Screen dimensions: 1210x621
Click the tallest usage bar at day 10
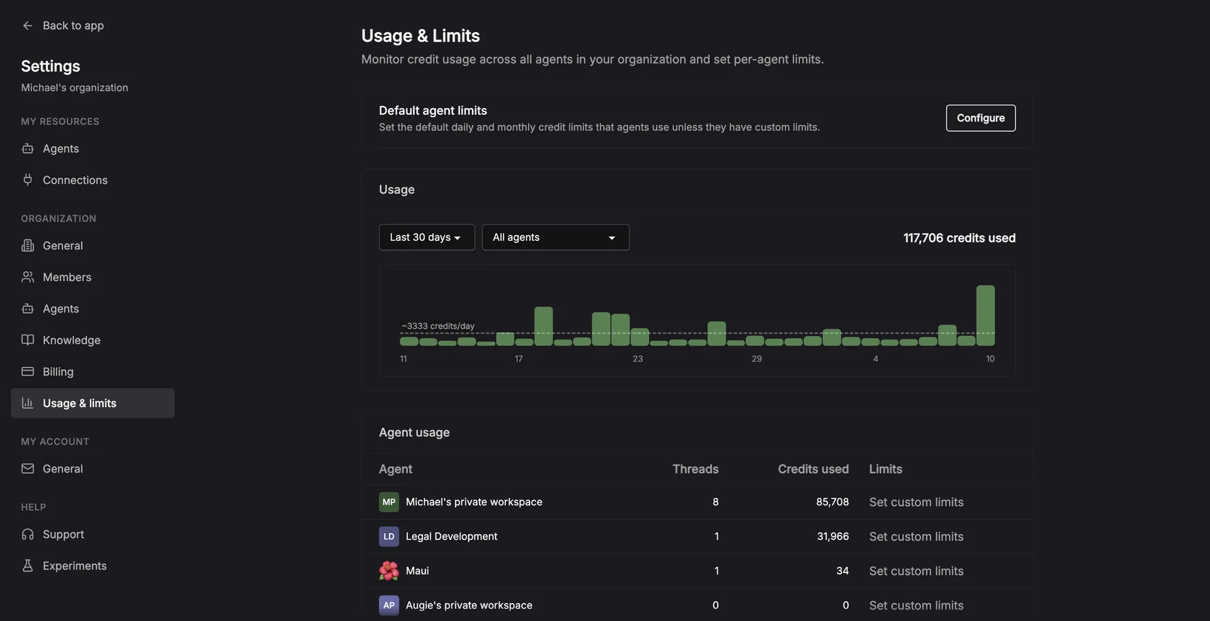click(985, 316)
